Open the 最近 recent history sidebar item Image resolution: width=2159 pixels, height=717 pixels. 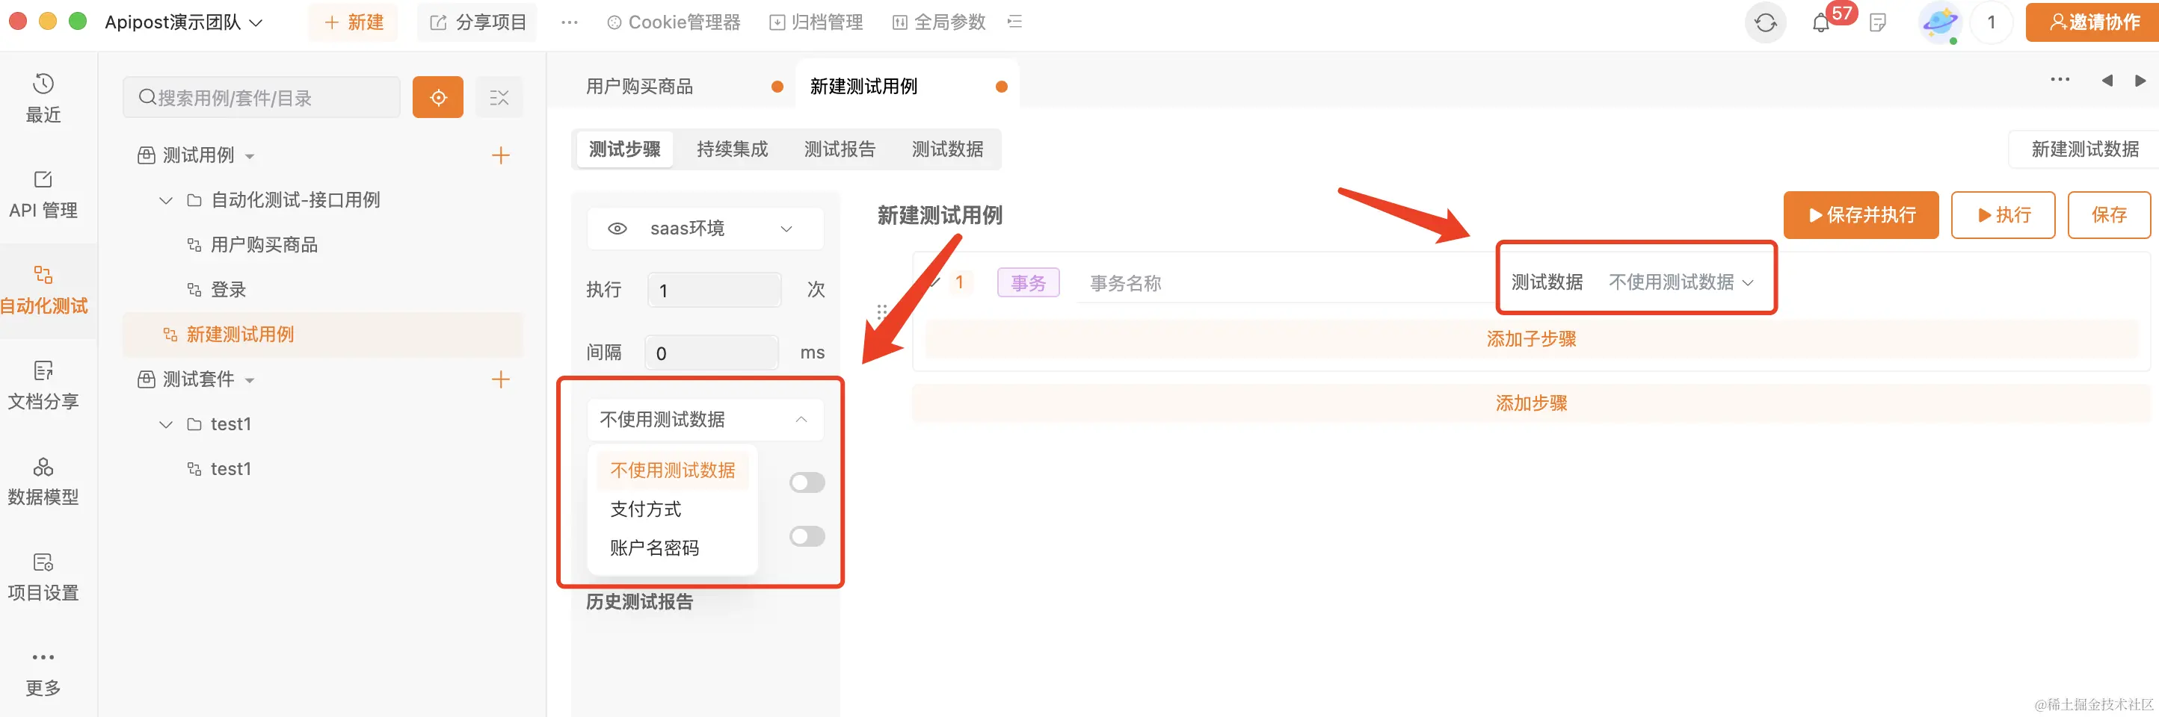(x=43, y=99)
